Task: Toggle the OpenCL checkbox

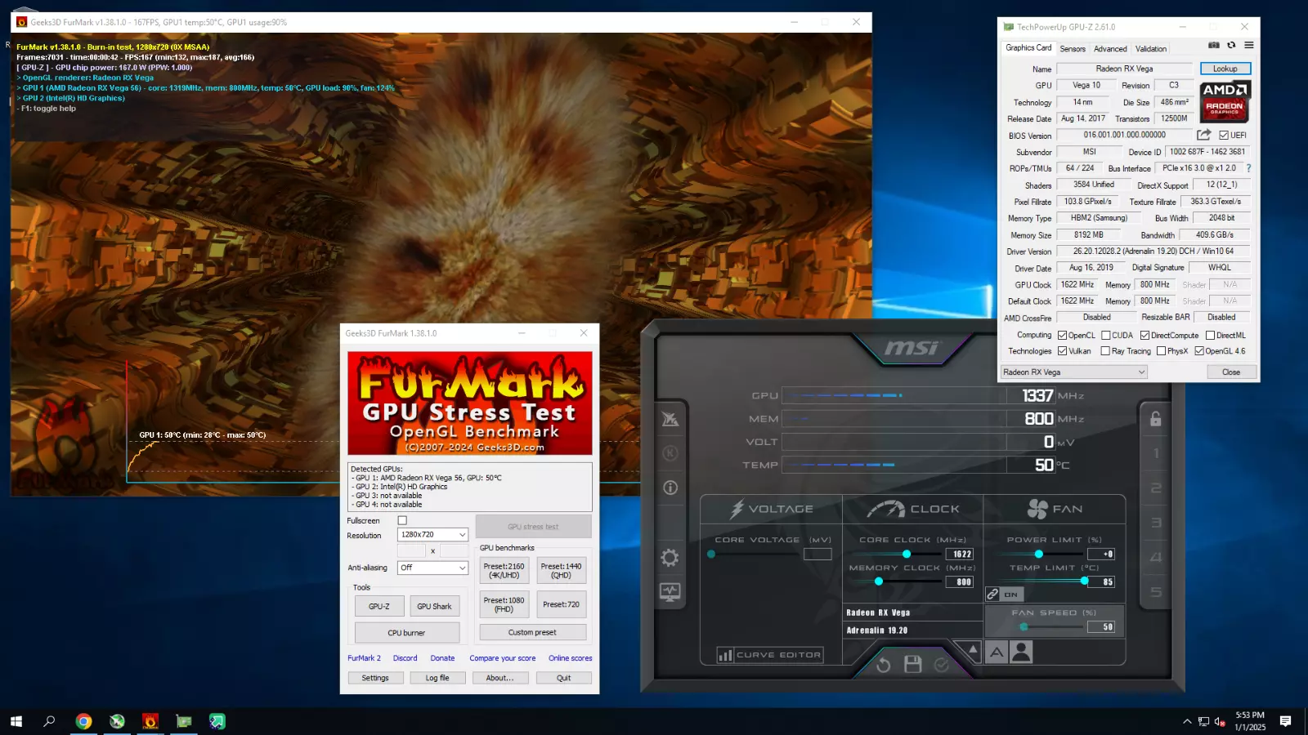Action: (1063, 336)
